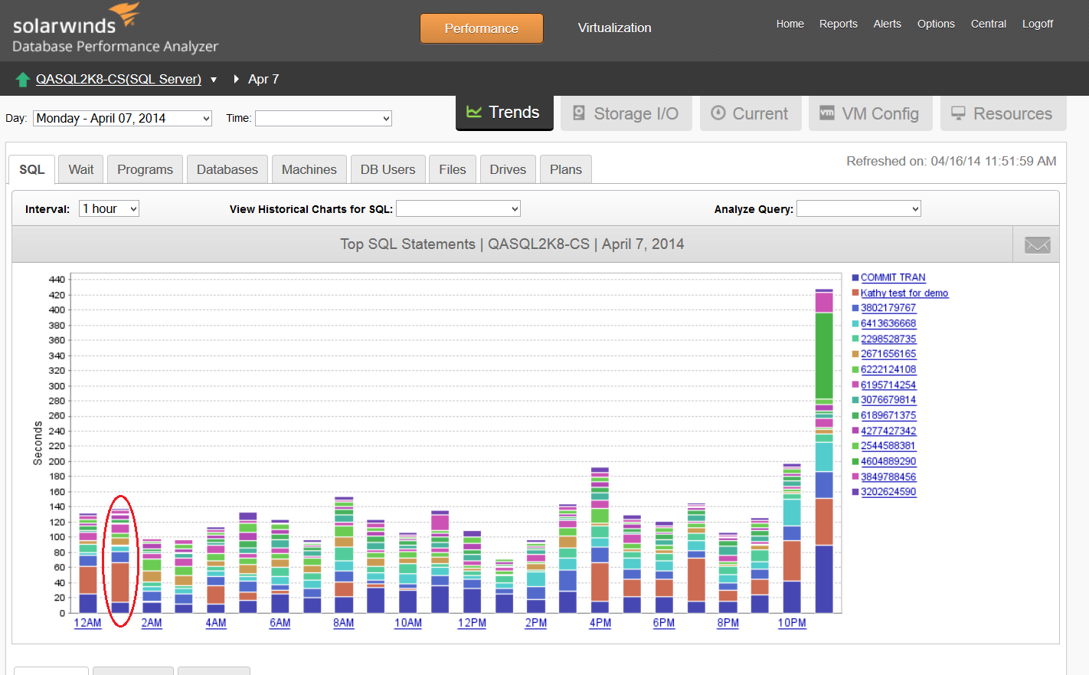Click the stacked bar above the 4PM label
The height and width of the screenshot is (675, 1089).
click(x=600, y=540)
